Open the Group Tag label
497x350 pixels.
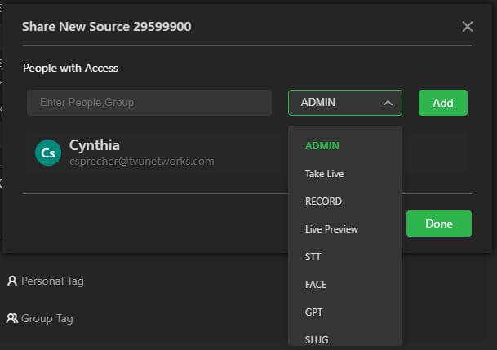47,318
